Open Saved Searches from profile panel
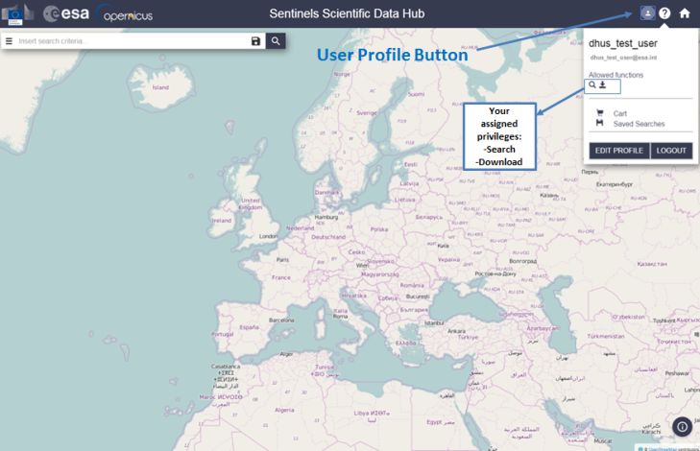This screenshot has width=700, height=451. [x=639, y=124]
